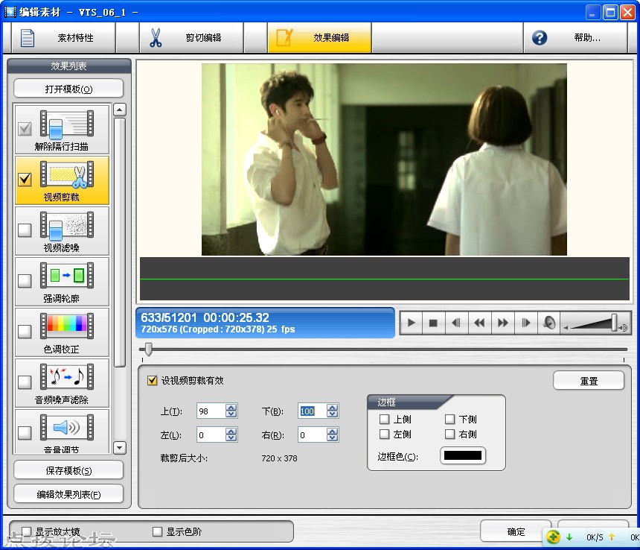Select the 视频滤噪 video denoise effect icon
This screenshot has width=640, height=550.
(67, 225)
